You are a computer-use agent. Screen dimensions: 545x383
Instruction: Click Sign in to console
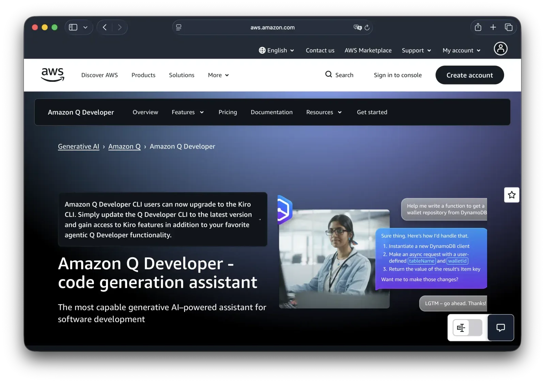398,75
